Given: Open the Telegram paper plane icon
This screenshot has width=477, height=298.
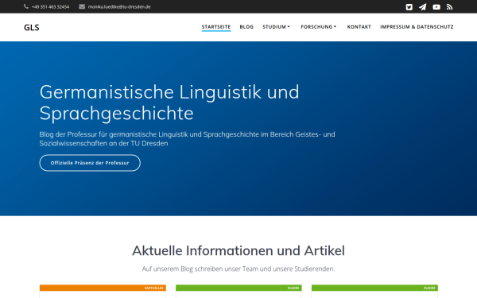Looking at the screenshot, I should pyautogui.click(x=423, y=7).
